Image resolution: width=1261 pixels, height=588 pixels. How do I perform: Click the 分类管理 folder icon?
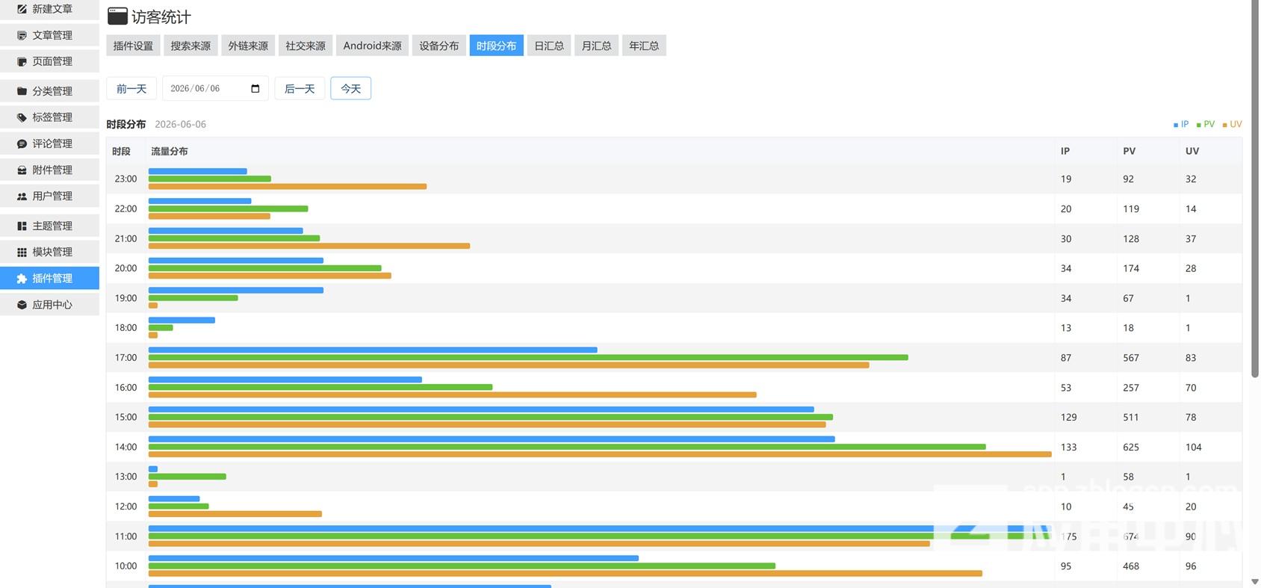tap(22, 91)
